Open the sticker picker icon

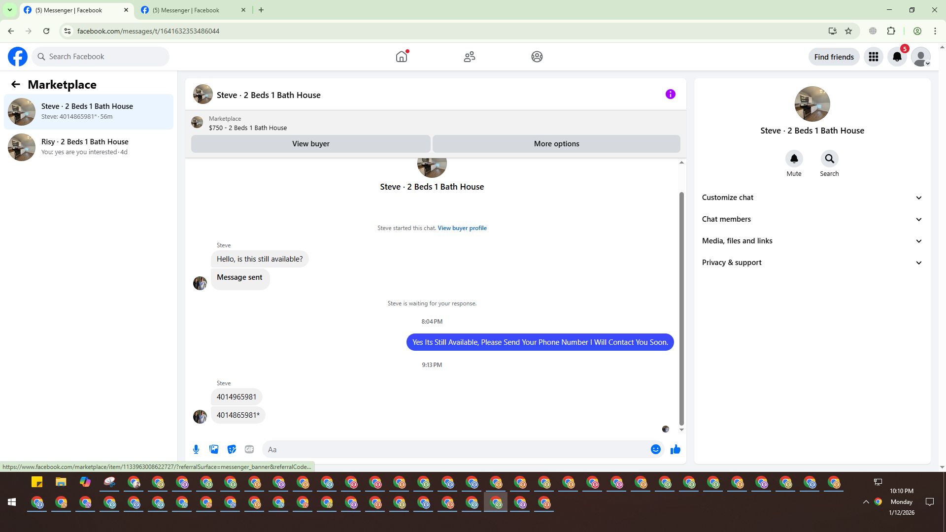point(232,449)
